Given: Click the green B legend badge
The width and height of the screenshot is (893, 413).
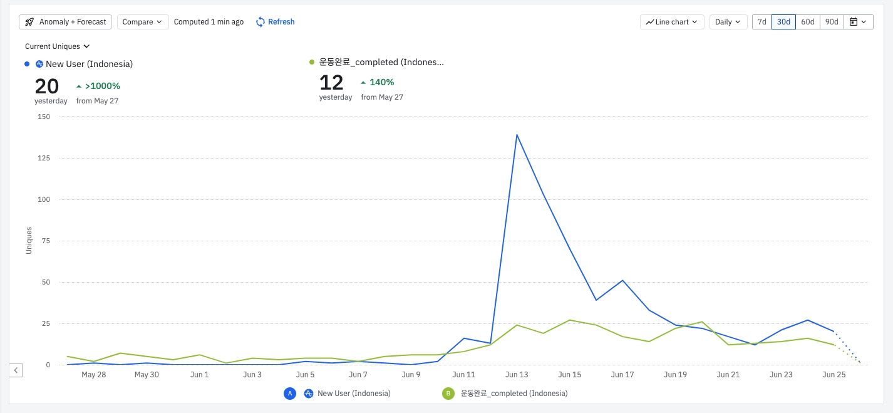Looking at the screenshot, I should [448, 394].
